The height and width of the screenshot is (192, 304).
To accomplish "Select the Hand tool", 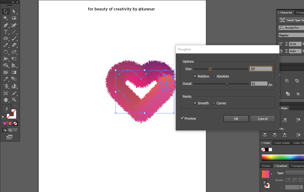I will pyautogui.click(x=6, y=100).
